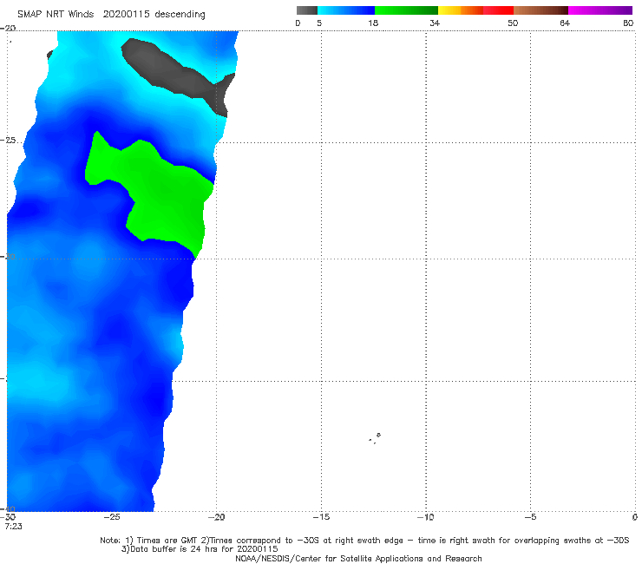The image size is (642, 564).
Task: Click the brown segment of the color bar
Action: (x=540, y=10)
